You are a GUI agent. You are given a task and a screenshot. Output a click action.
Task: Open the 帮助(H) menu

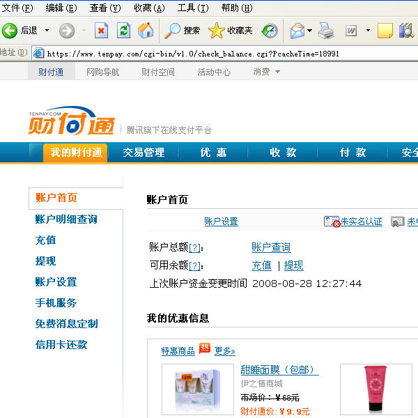tap(237, 8)
